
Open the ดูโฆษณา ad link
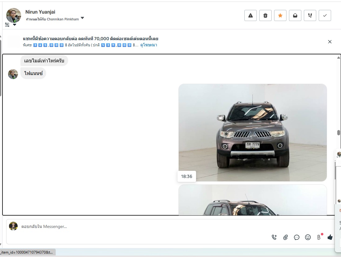(x=149, y=45)
